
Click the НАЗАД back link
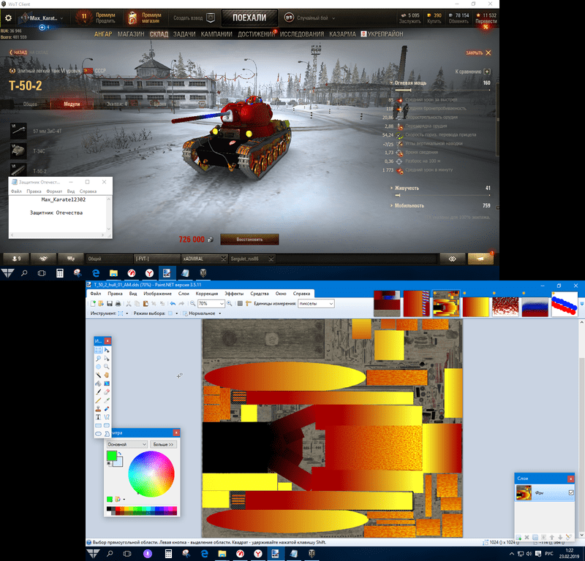(x=18, y=53)
